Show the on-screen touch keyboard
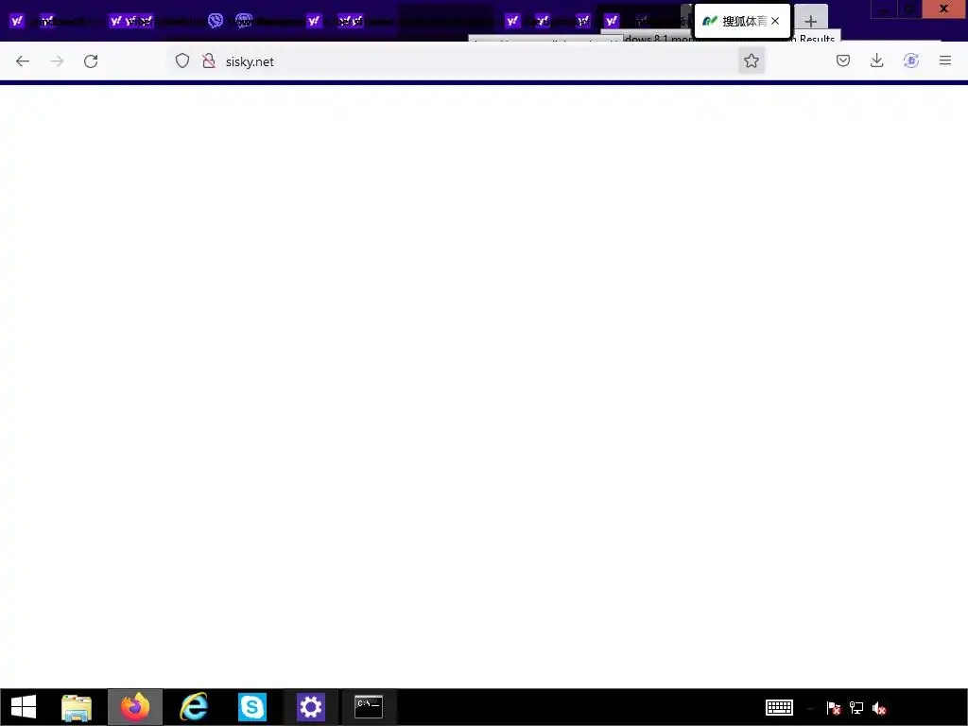968x726 pixels. (x=779, y=707)
